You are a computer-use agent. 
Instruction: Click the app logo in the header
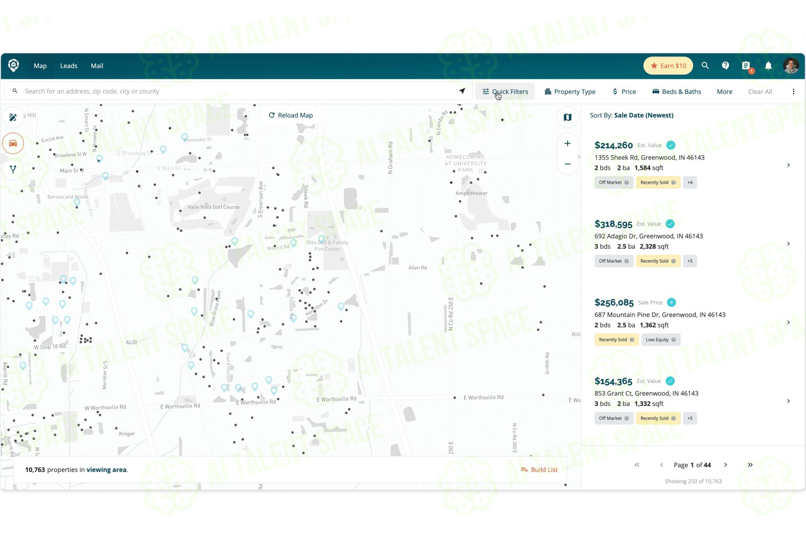click(13, 66)
